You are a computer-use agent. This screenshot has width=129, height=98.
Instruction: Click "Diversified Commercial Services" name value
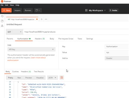tap(45, 87)
